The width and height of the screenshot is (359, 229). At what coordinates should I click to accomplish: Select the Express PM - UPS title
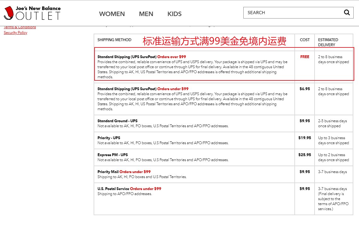113,155
